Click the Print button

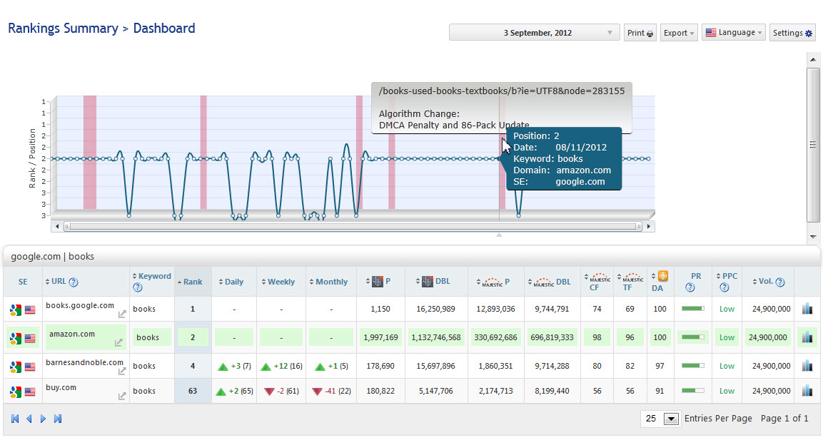click(x=640, y=33)
